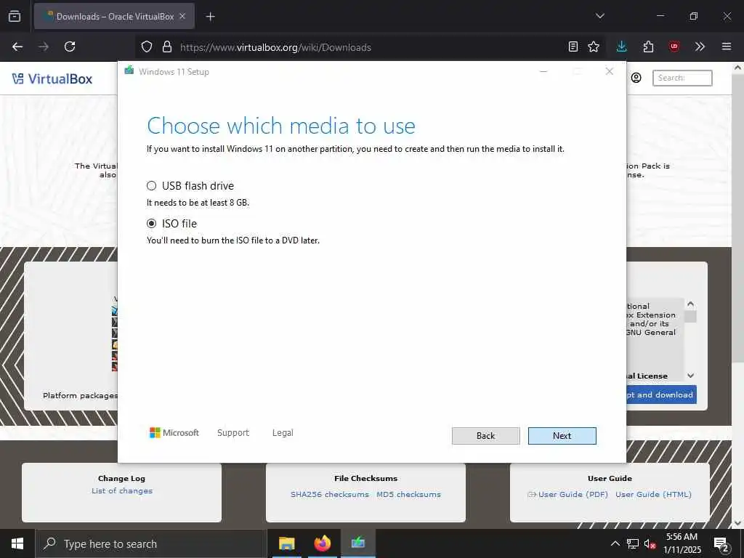Click the uBlock Origin extension icon

(674, 46)
